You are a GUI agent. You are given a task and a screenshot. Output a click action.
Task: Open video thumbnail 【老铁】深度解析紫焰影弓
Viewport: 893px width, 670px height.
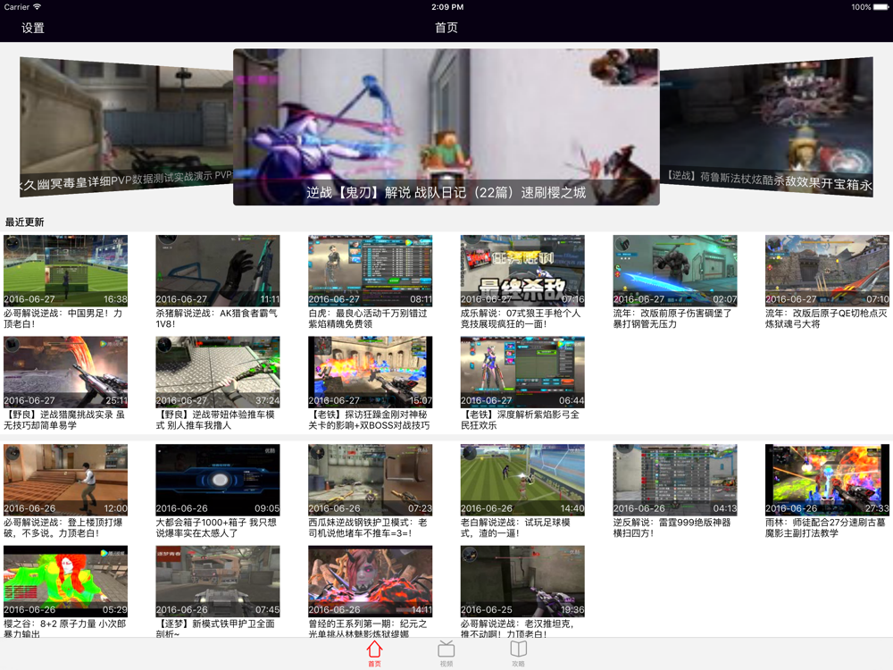click(522, 372)
